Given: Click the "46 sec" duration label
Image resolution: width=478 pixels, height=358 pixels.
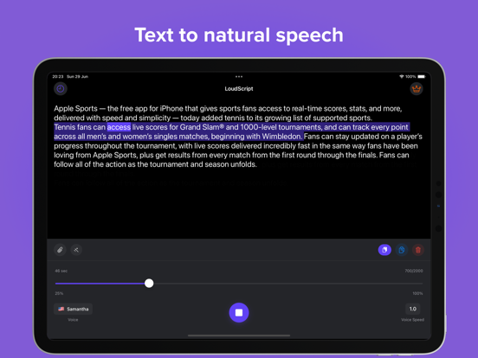Looking at the screenshot, I should [x=61, y=271].
